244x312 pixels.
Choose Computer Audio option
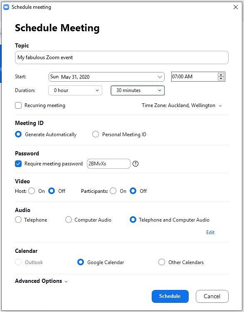click(69, 220)
